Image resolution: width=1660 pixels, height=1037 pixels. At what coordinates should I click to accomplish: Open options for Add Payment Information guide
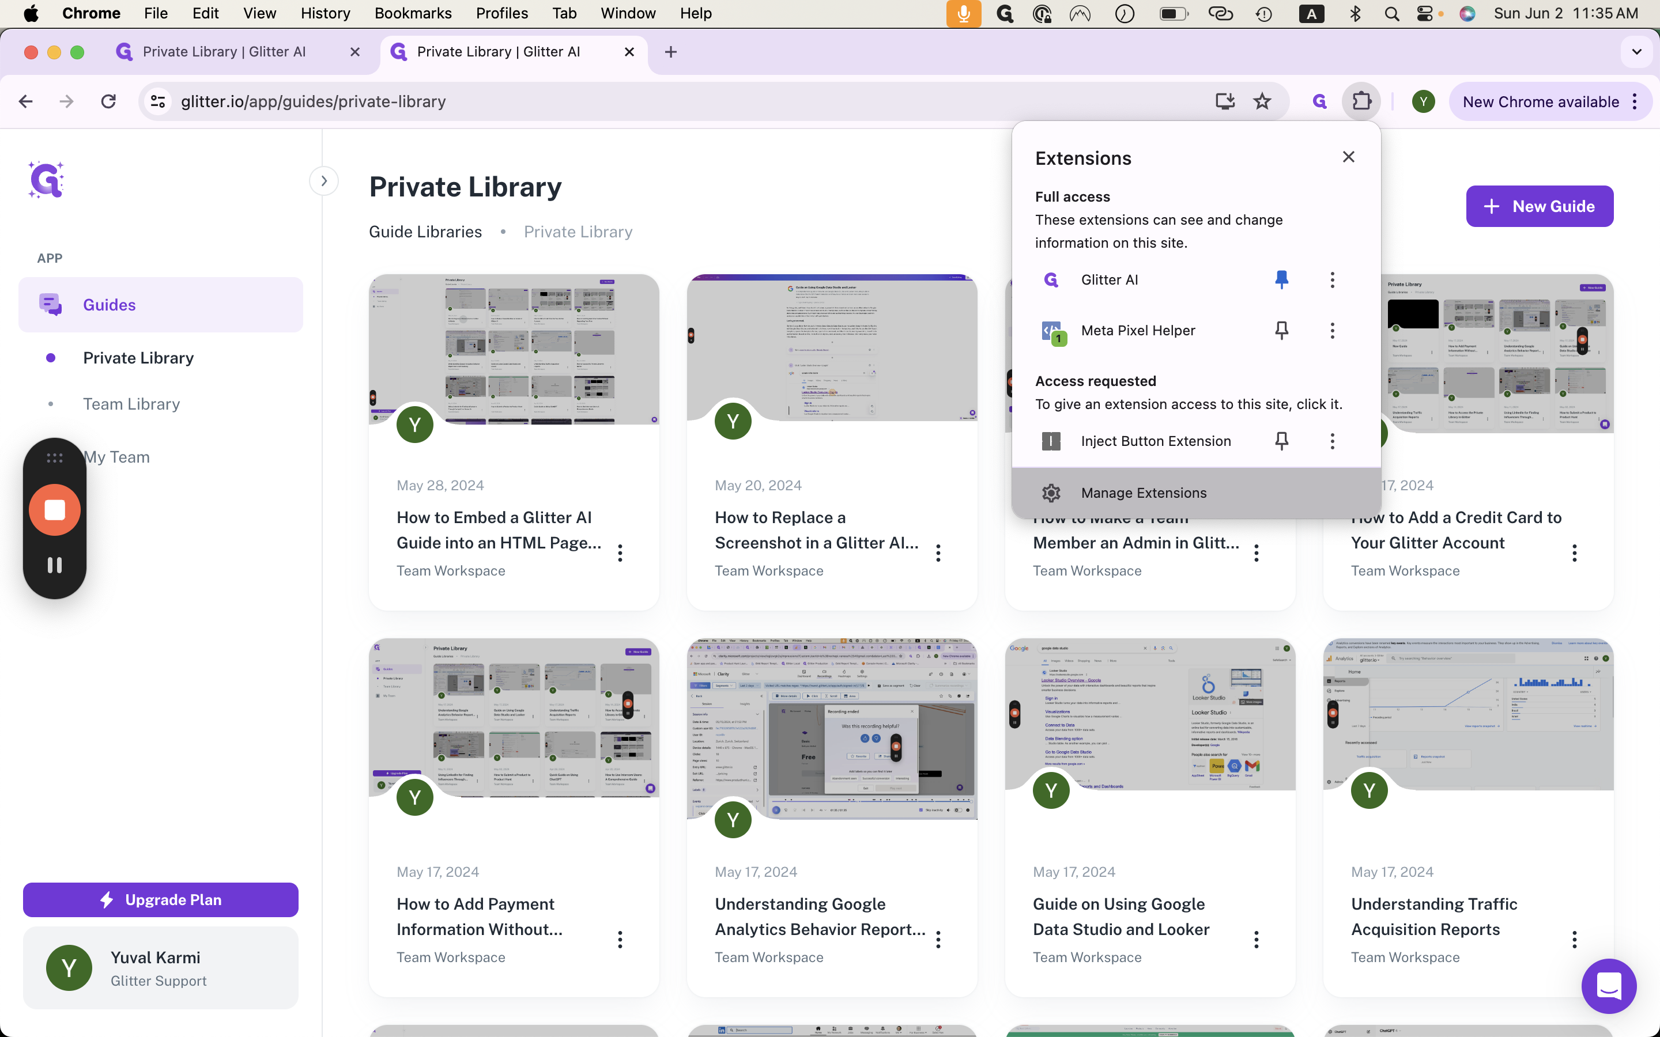(x=620, y=939)
